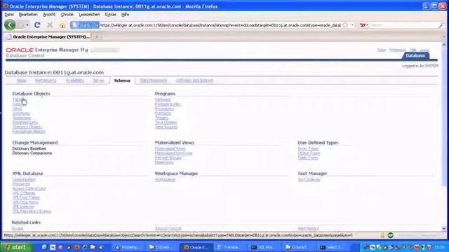Click the padlock icon in status bar
The height and width of the screenshot is (252, 449).
point(382,235)
